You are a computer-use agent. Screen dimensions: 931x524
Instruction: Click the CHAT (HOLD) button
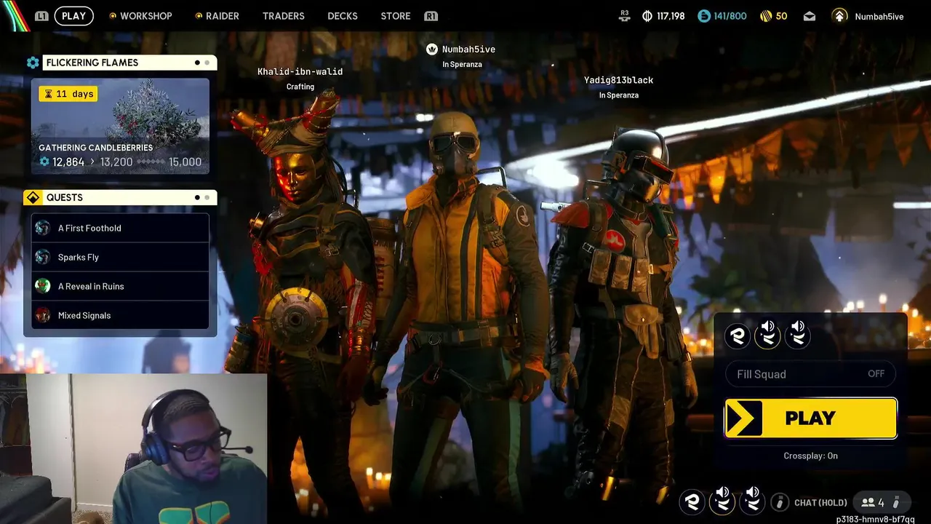[820, 503]
